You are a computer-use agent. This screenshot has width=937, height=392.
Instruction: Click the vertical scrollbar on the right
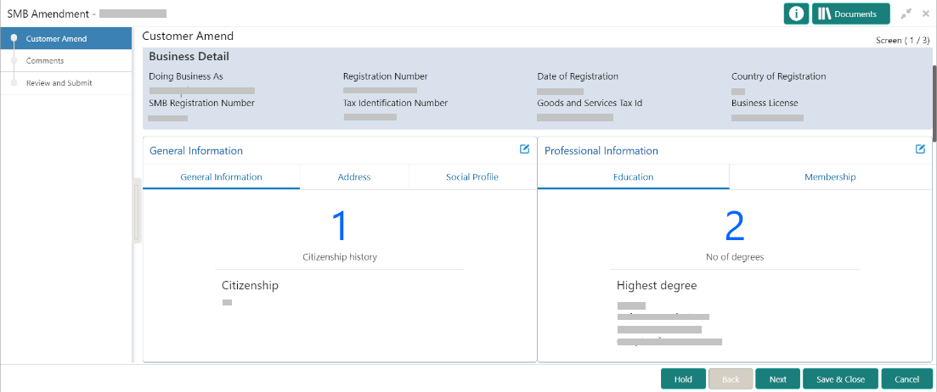click(x=934, y=102)
